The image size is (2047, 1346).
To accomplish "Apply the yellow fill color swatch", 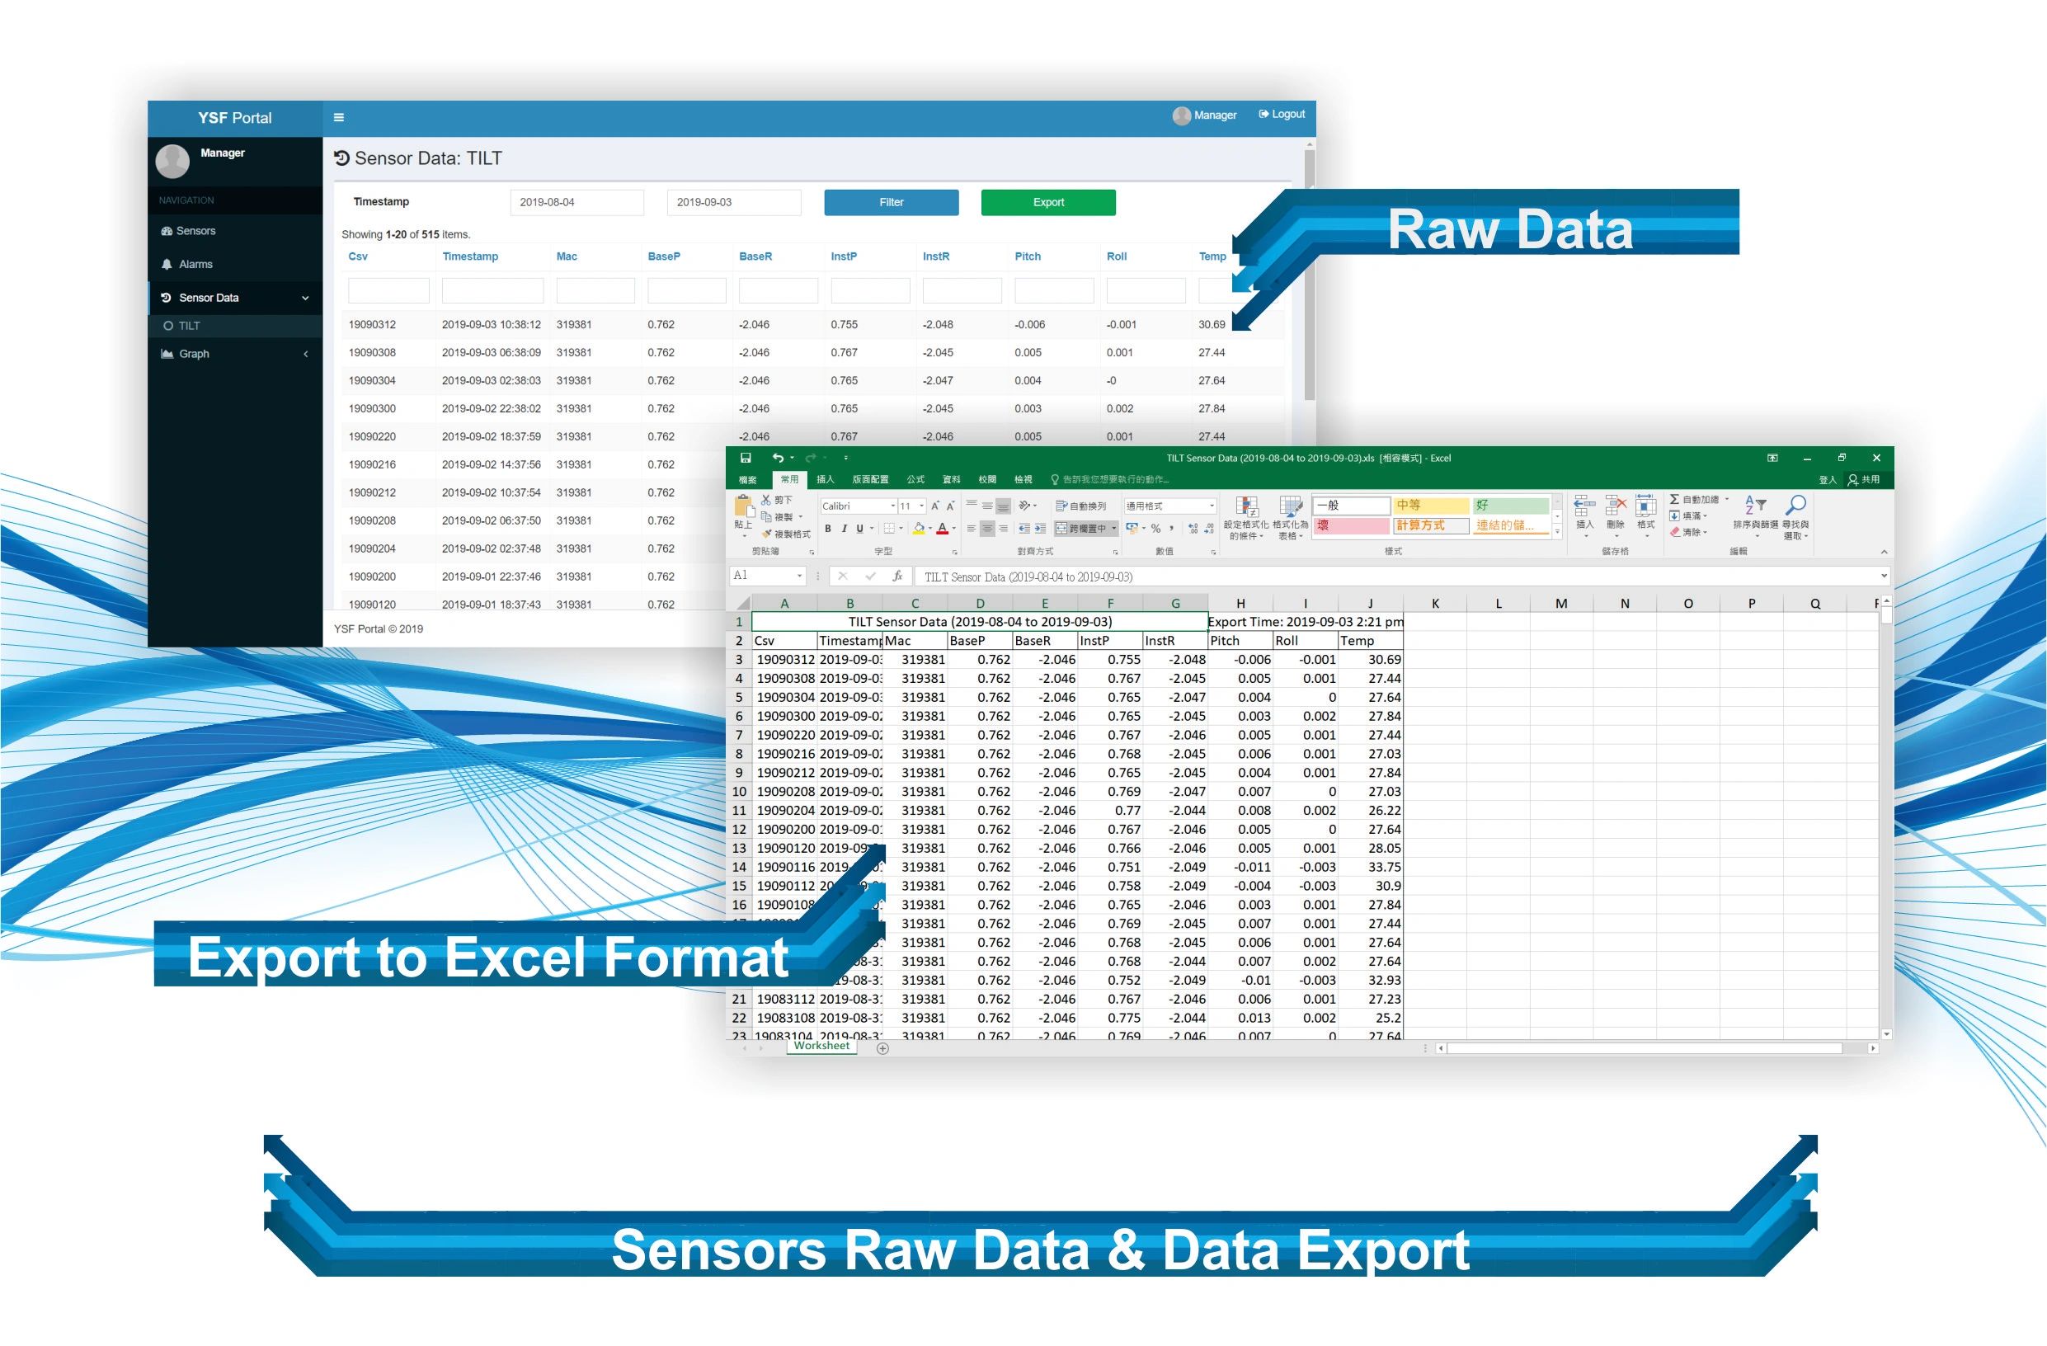I will pyautogui.click(x=919, y=528).
